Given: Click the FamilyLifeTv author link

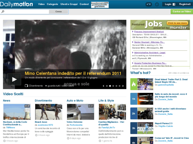Looking at the screenshot, I should pos(108,128).
